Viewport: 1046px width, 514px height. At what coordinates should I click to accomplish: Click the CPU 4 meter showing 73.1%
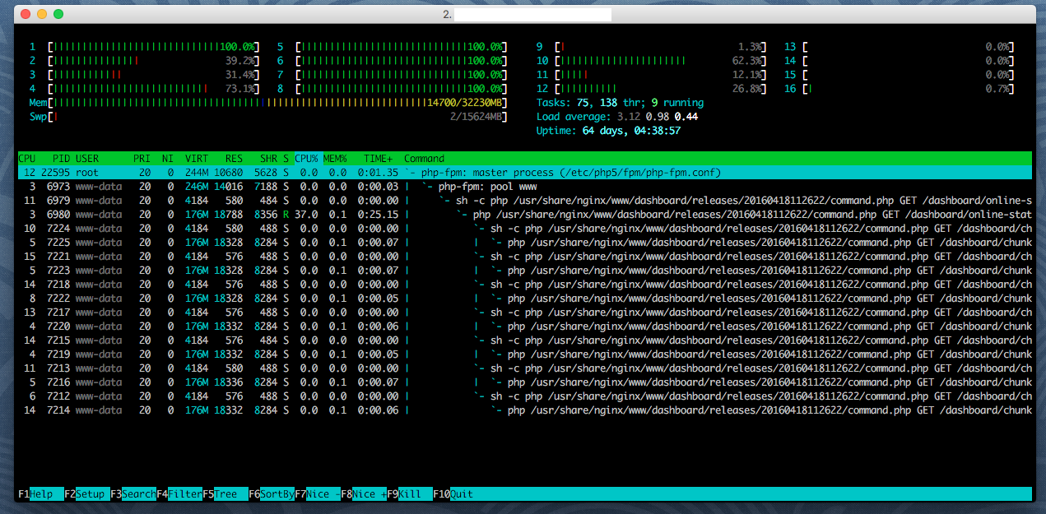[144, 89]
